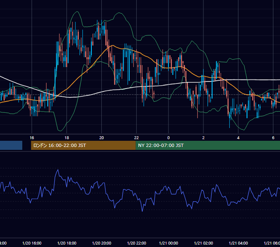Click the '6' hour label on price chart axis
The height and width of the screenshot is (247, 280).
click(273, 138)
